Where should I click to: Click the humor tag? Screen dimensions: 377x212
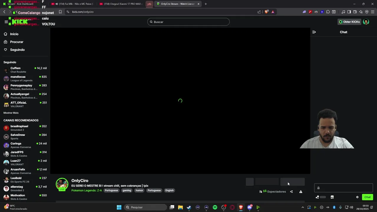point(139,191)
